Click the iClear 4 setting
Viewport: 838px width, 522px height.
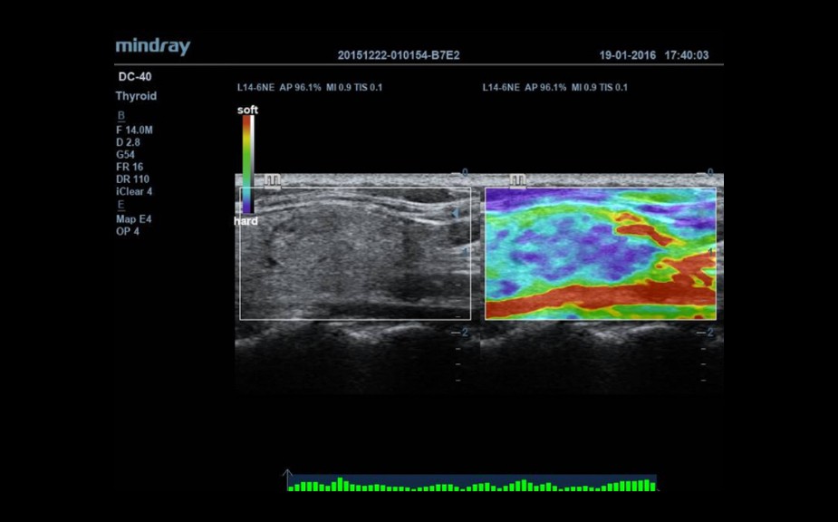[x=134, y=192]
